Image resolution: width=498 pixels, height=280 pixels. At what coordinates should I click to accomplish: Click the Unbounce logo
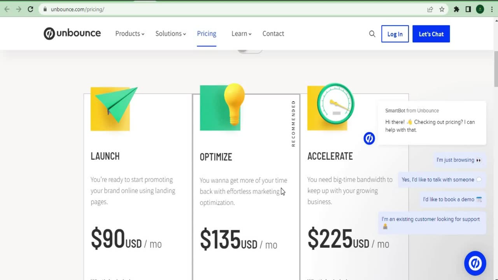72,33
